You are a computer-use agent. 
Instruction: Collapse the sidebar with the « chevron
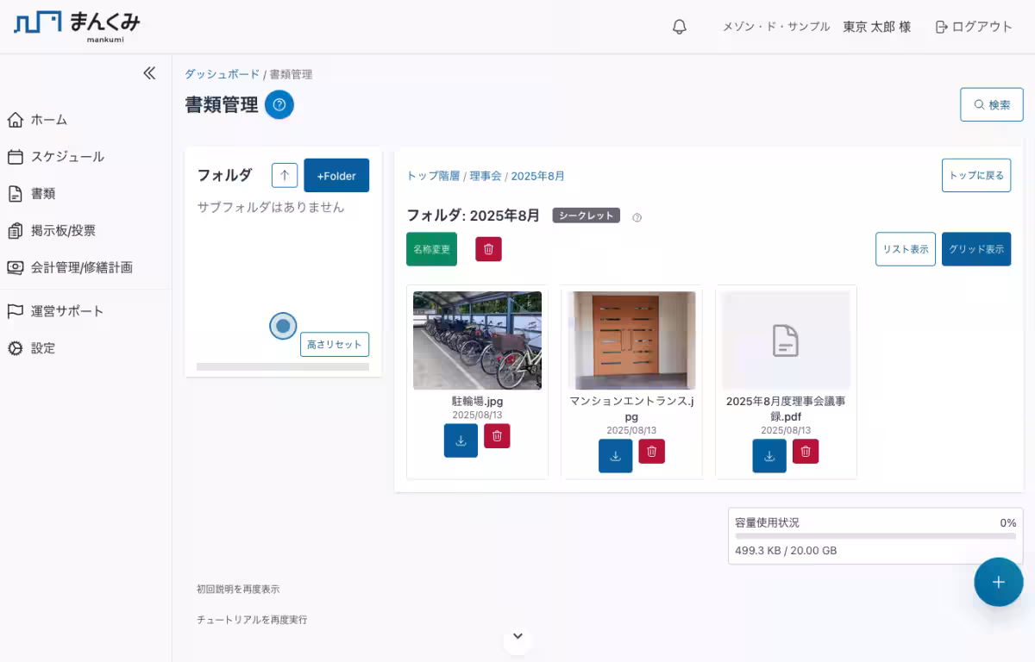tap(148, 72)
